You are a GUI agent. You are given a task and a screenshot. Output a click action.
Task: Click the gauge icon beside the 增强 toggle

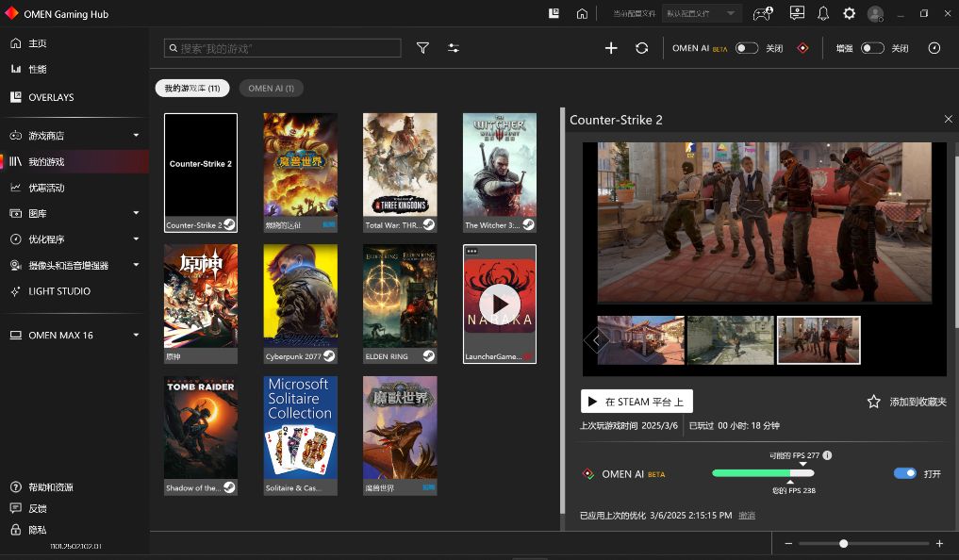pyautogui.click(x=934, y=48)
